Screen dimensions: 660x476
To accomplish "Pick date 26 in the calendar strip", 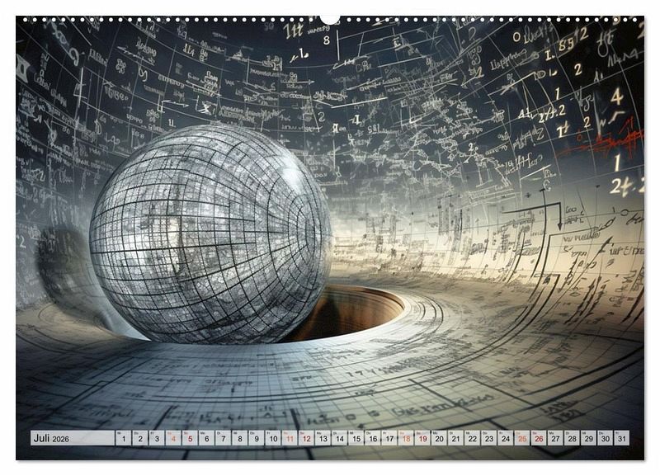I will click(539, 439).
